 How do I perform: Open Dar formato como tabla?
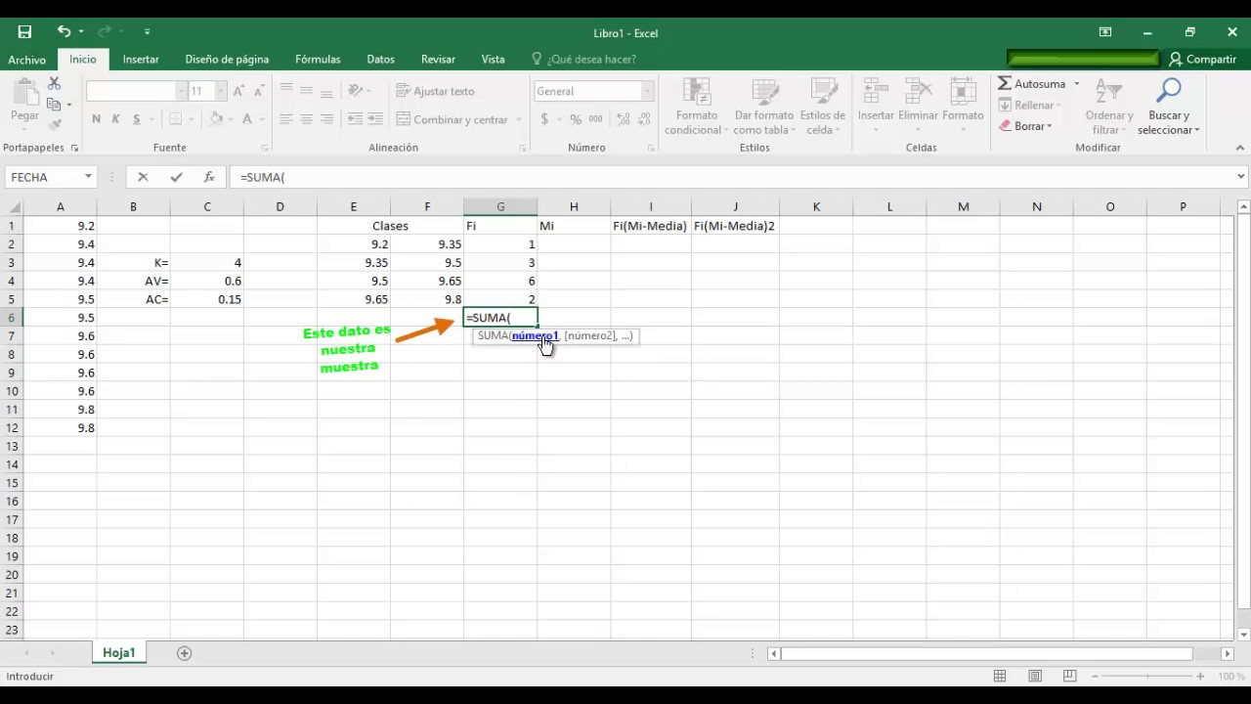click(x=763, y=108)
